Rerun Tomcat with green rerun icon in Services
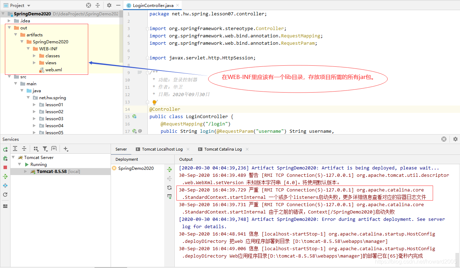This screenshot has width=460, height=268. click(x=5, y=149)
